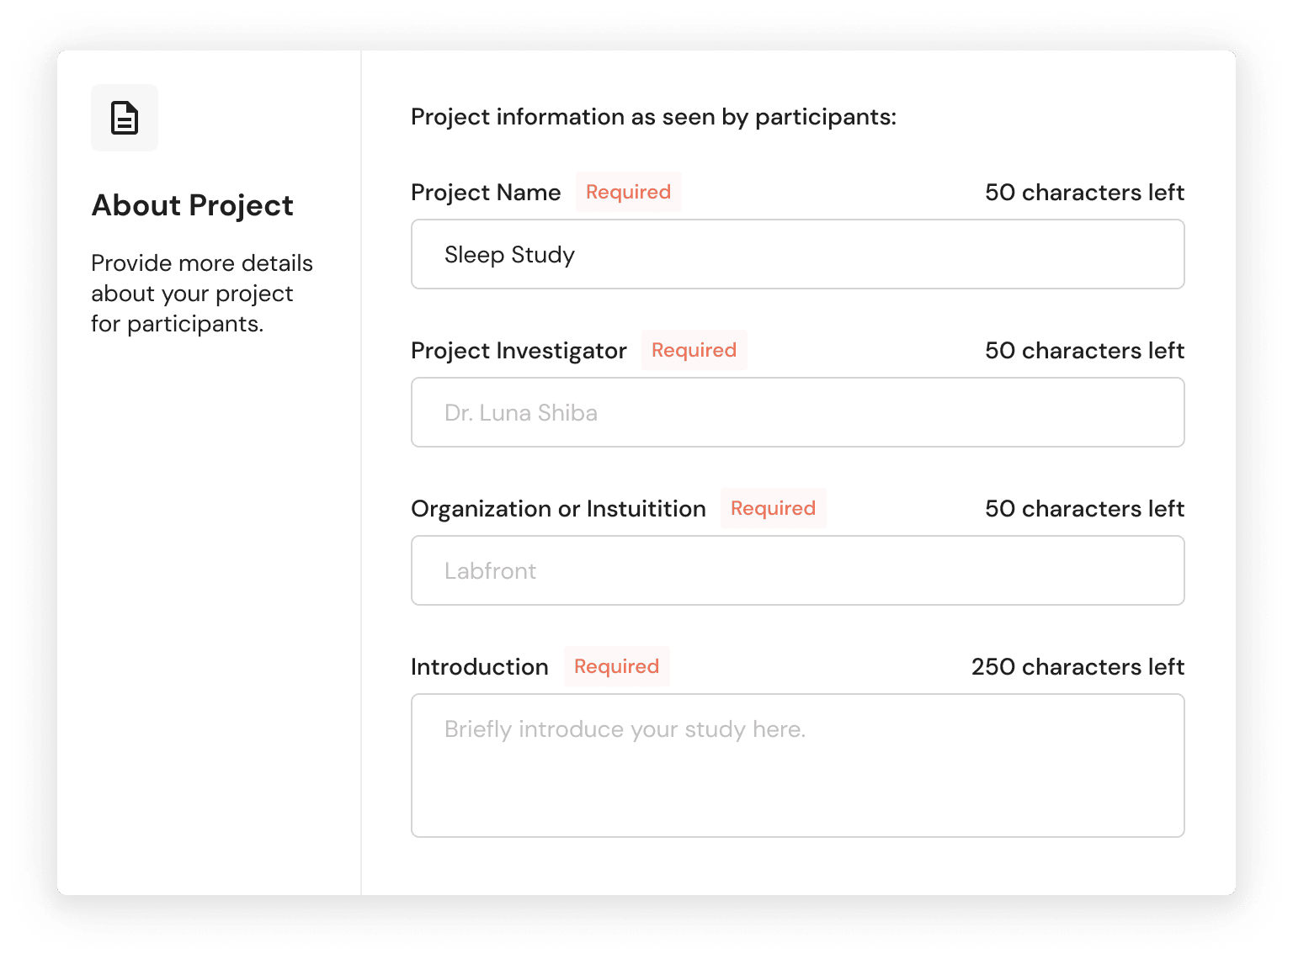
Task: Click the Organization or Instuitition label
Action: (x=558, y=509)
